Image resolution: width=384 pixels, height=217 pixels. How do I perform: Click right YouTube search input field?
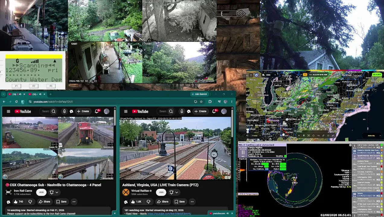(x=163, y=112)
